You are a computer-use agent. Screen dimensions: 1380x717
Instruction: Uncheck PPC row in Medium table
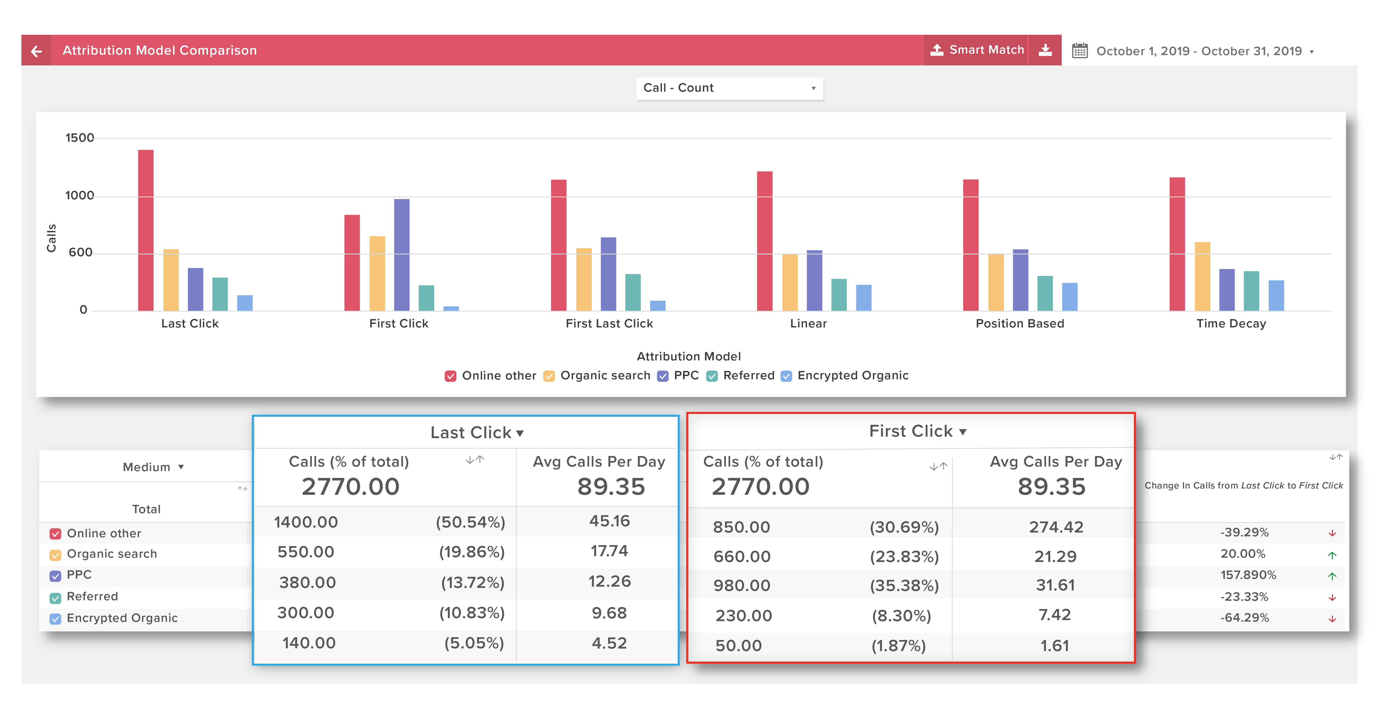pos(55,576)
